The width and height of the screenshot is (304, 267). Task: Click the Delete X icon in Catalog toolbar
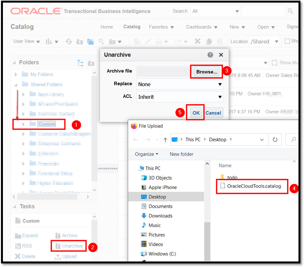[x=197, y=41]
